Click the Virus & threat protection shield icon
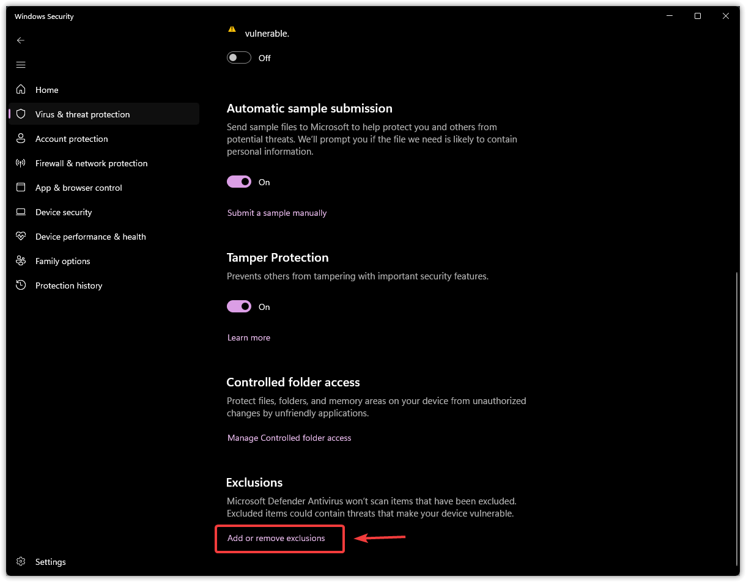Viewport: 746px width, 582px height. 21,114
